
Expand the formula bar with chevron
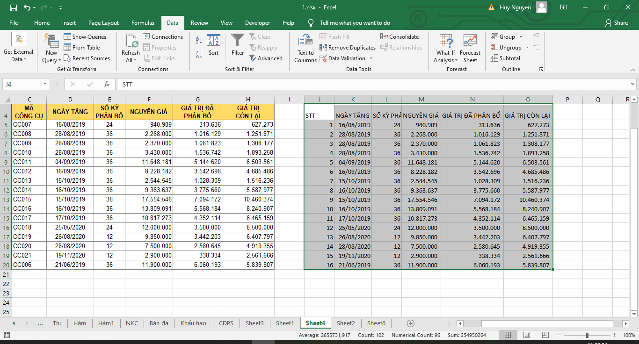click(632, 84)
